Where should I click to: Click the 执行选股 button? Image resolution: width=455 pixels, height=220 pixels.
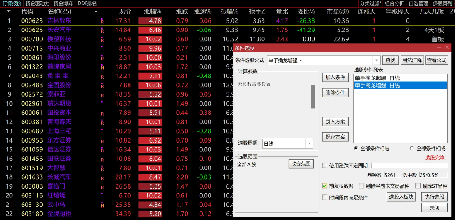[435, 197]
